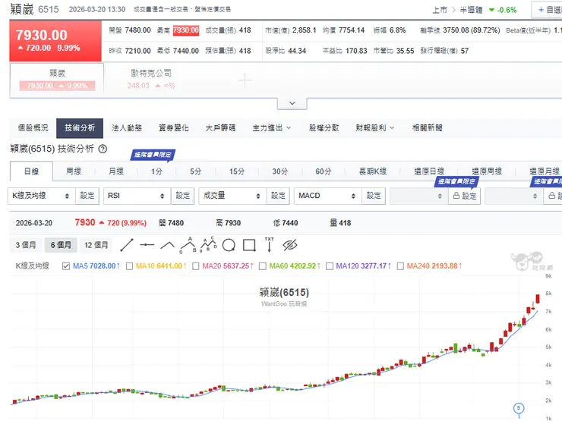This screenshot has width=562, height=421.
Task: Switch to the 30分 chart period
Action: [x=280, y=171]
